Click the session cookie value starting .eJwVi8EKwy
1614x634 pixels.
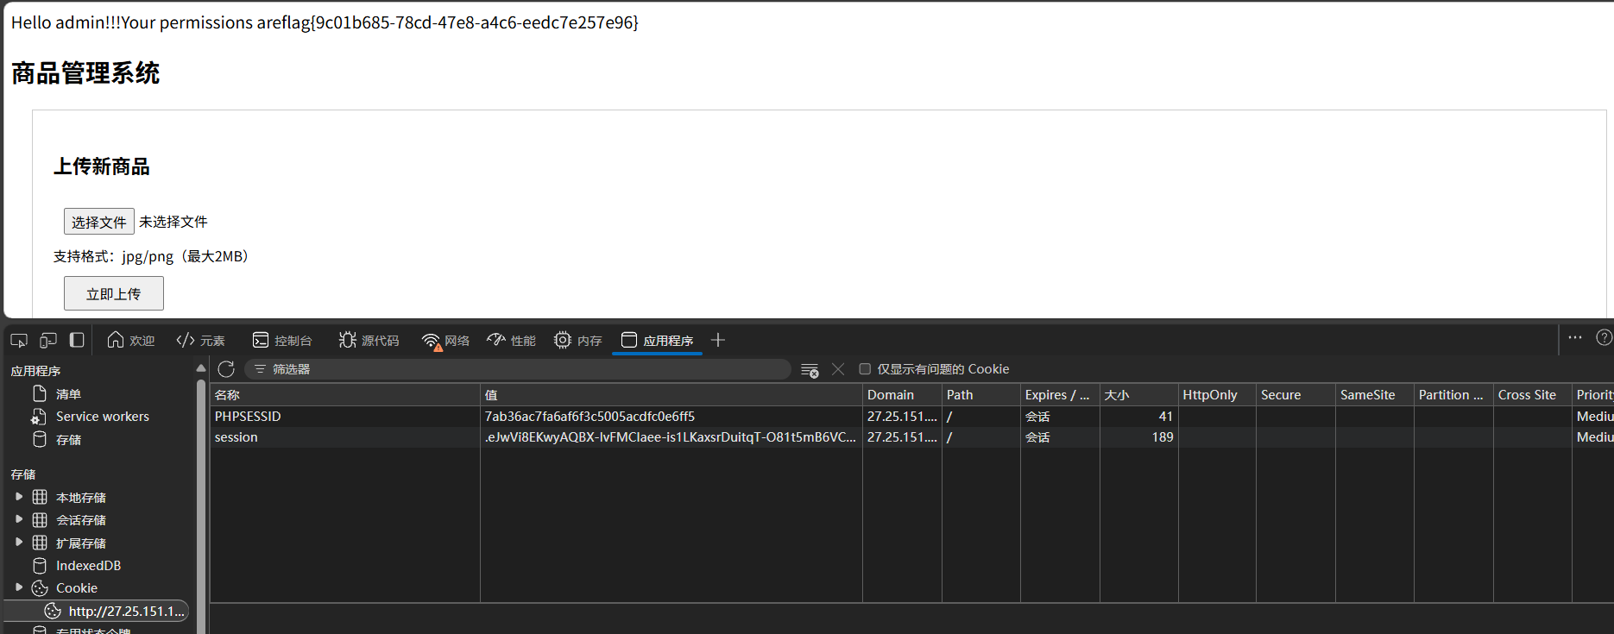(x=671, y=437)
